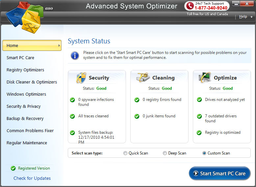Click Security status 'Good' value

tap(101, 88)
